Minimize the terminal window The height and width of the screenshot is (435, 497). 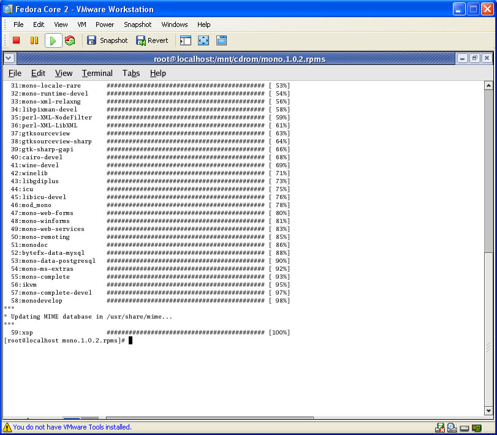point(463,58)
